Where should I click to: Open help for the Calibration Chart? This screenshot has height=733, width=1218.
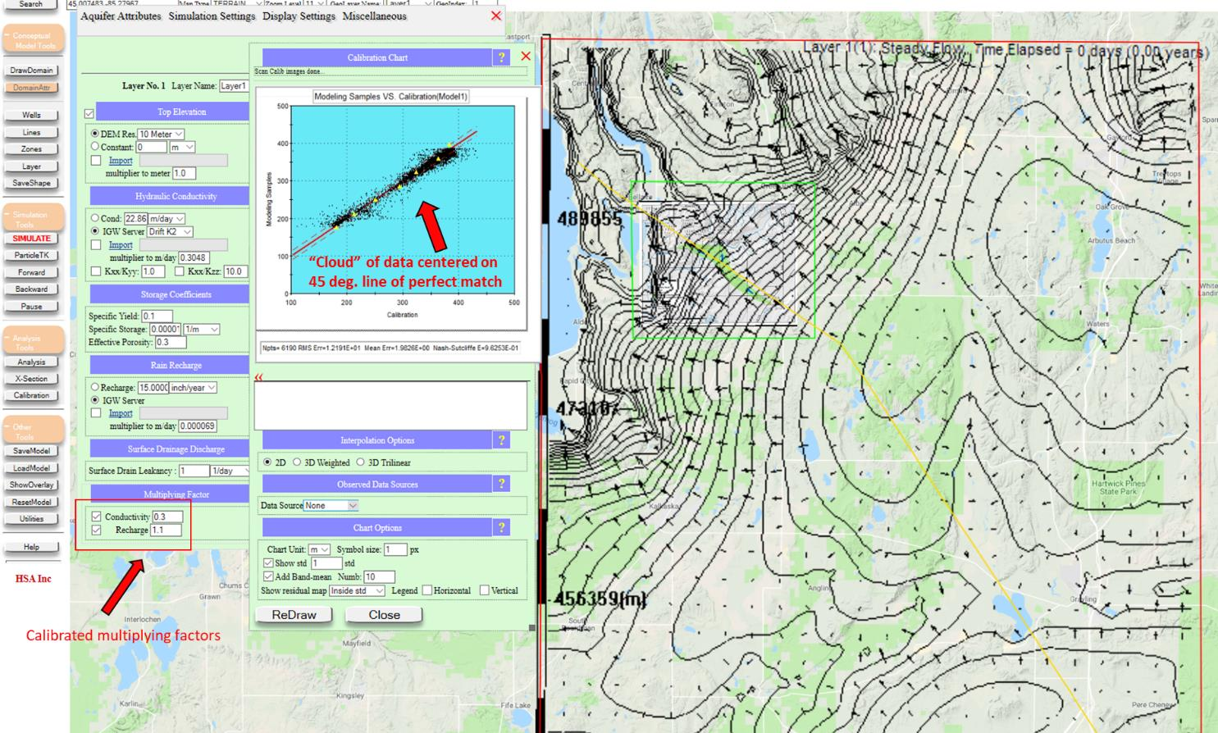[x=501, y=57]
